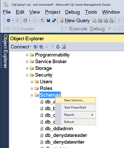Screen dimensions: 124x148
Task: Click the db_ddladmin schema icon
Action: (42, 129)
